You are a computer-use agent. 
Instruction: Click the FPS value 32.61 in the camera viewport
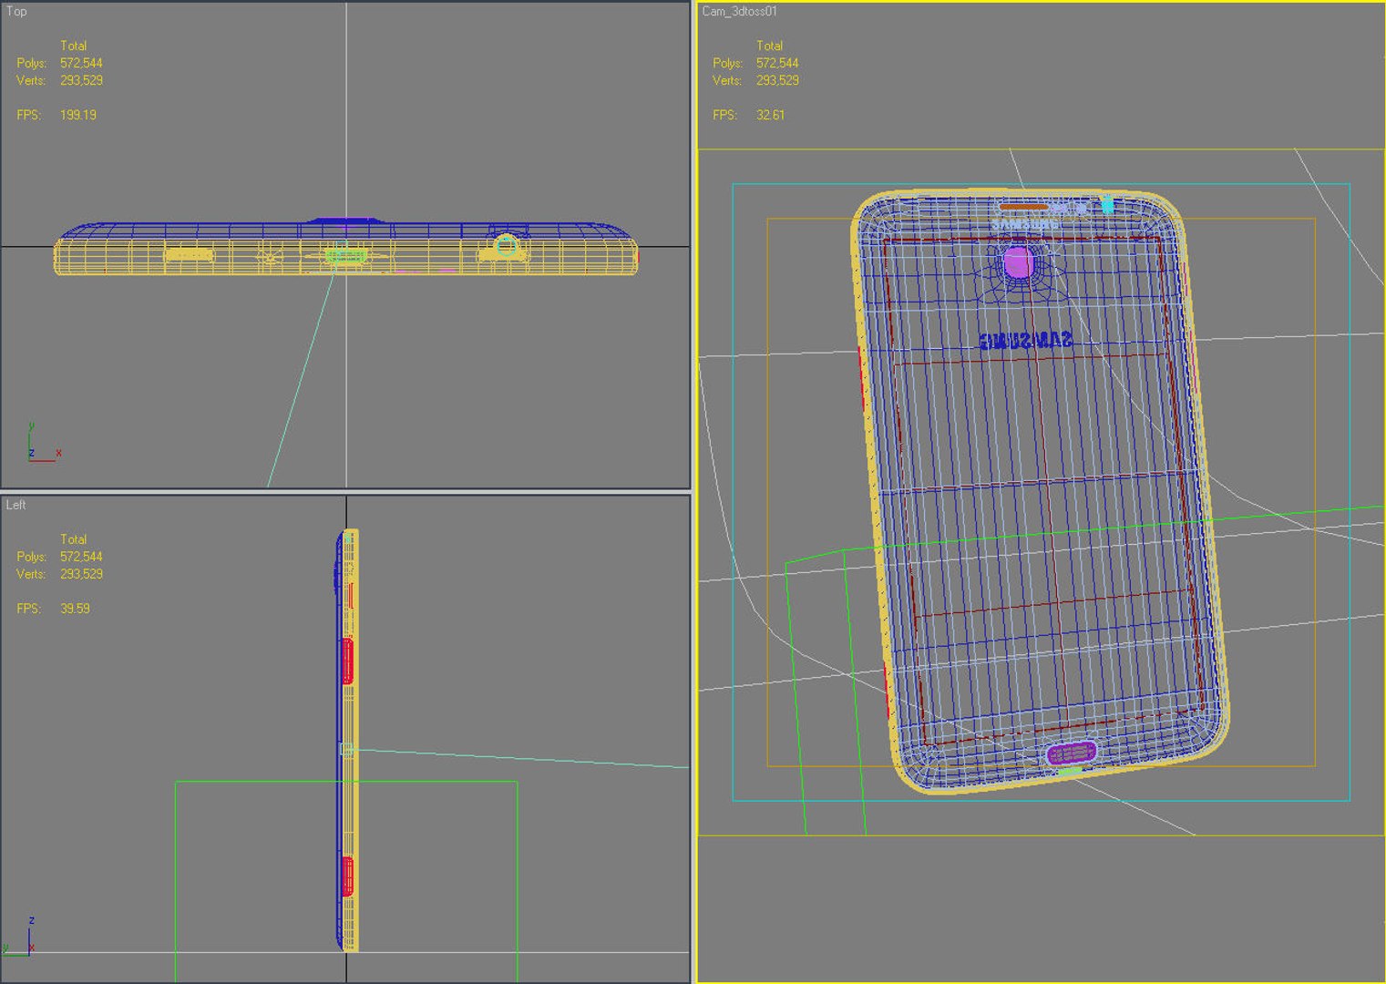click(771, 115)
